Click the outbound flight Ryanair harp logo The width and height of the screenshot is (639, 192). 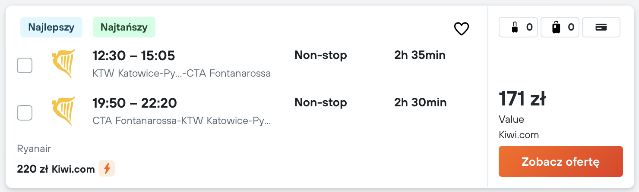63,64
